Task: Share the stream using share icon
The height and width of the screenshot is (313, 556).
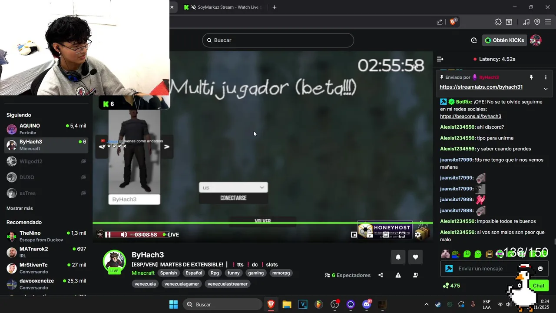Action: pos(381,275)
